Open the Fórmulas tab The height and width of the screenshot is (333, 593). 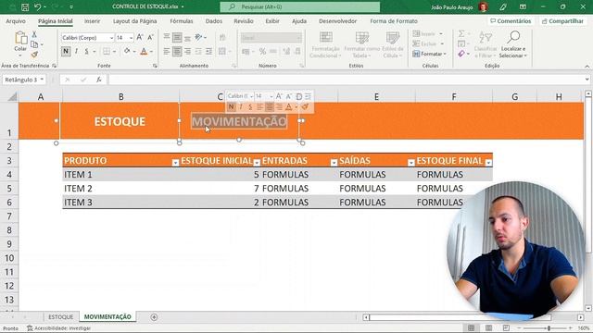coord(182,21)
